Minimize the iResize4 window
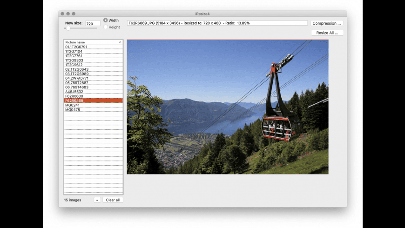405x228 pixels. 68,13
